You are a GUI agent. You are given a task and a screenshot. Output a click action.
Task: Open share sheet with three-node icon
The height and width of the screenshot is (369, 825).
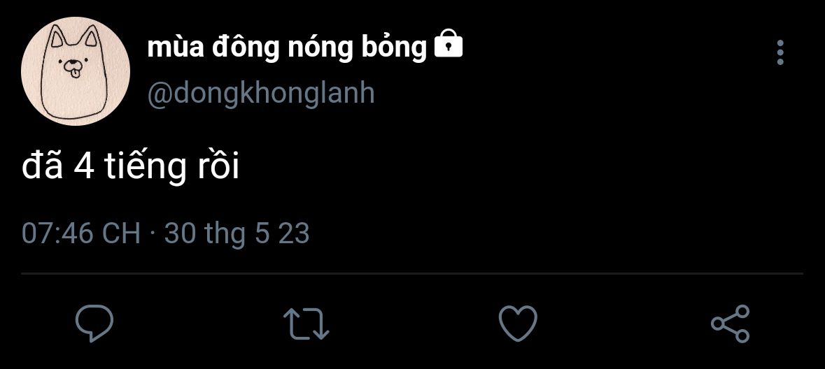coord(731,324)
